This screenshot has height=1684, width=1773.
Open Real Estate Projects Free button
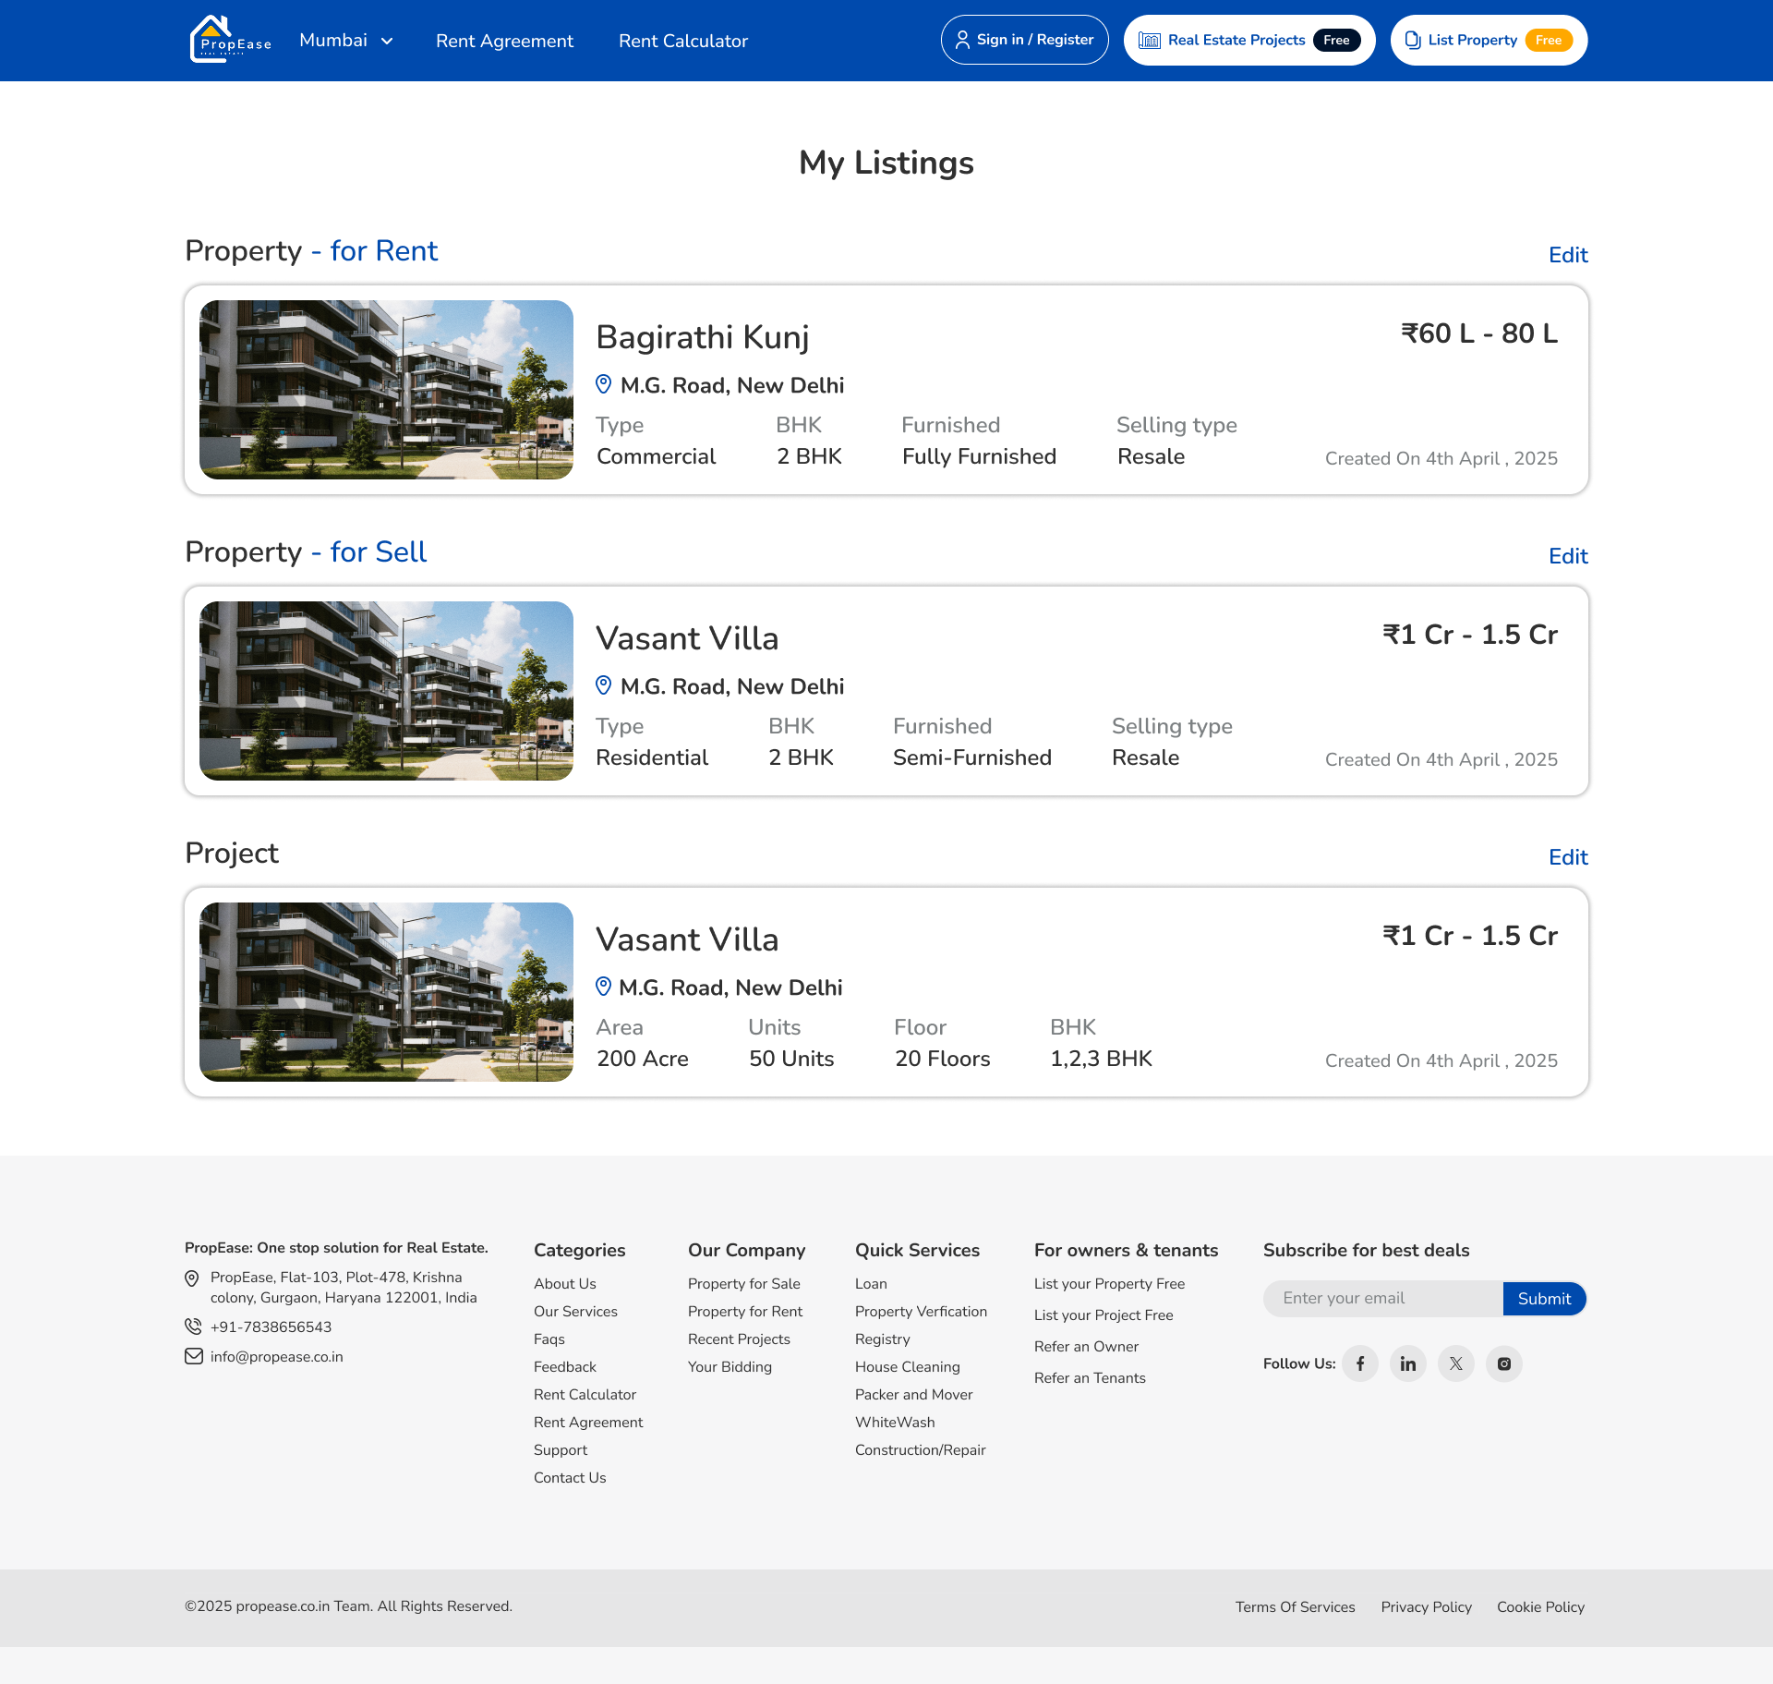pyautogui.click(x=1249, y=40)
